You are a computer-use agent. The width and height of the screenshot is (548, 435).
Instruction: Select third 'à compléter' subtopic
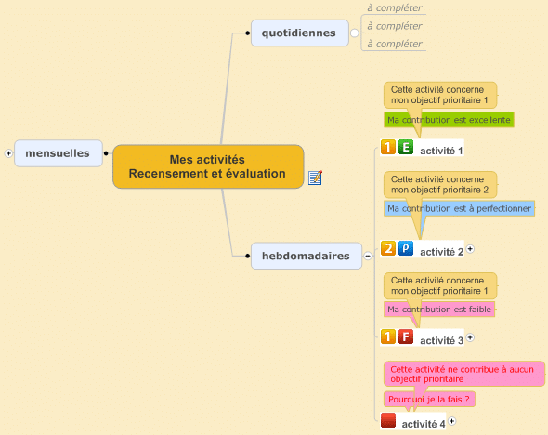coord(394,44)
